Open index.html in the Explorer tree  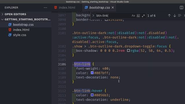point(26,30)
